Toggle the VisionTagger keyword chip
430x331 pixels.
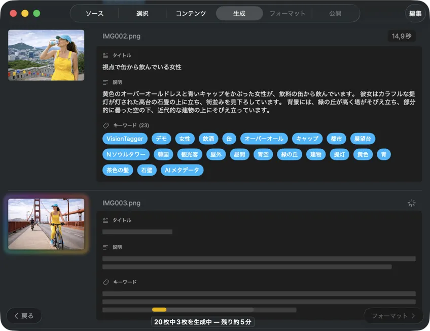click(x=125, y=139)
